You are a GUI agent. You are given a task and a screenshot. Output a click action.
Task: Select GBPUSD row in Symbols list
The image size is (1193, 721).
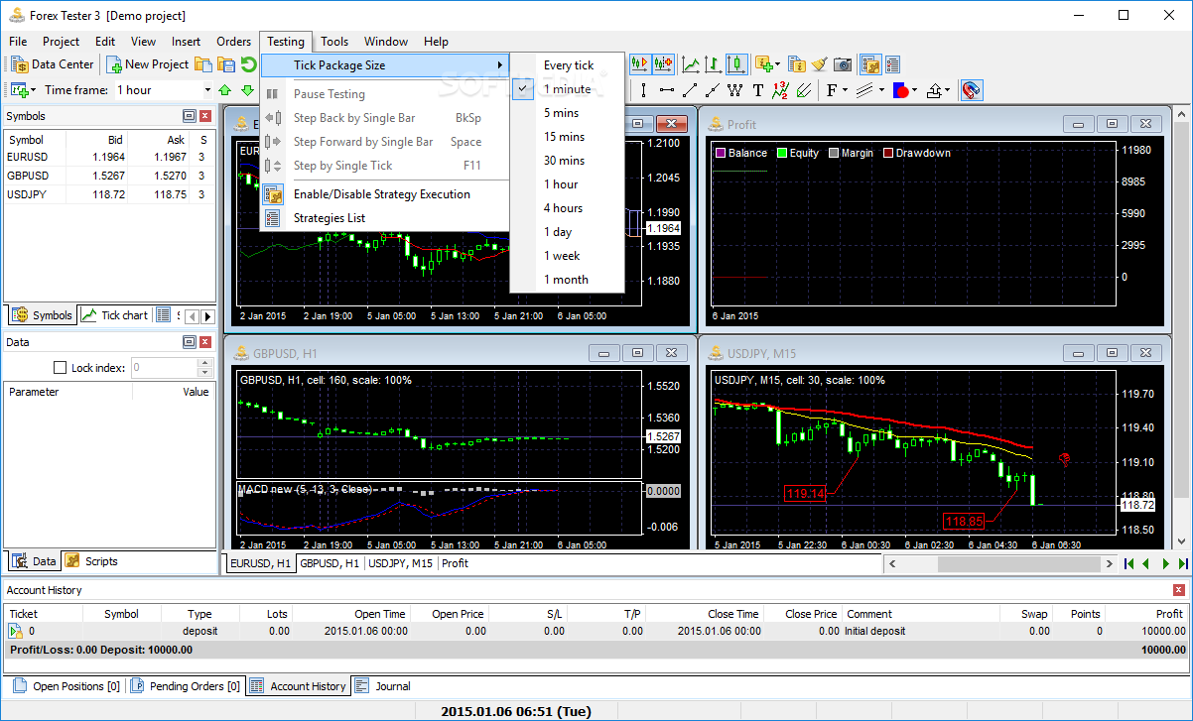point(107,176)
